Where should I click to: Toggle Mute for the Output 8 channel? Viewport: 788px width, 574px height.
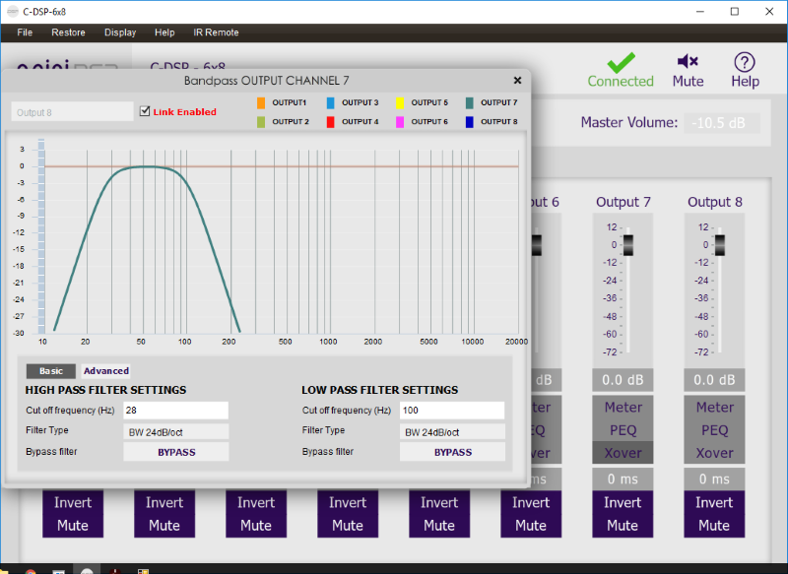point(714,526)
